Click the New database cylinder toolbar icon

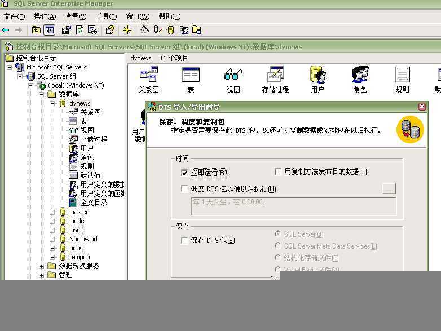170,30
